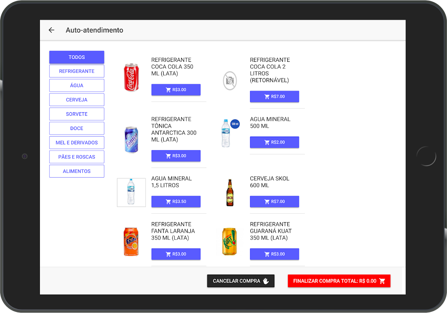
Task: Click the AGUA MINERAL 500 ML product name
Action: [x=270, y=122]
